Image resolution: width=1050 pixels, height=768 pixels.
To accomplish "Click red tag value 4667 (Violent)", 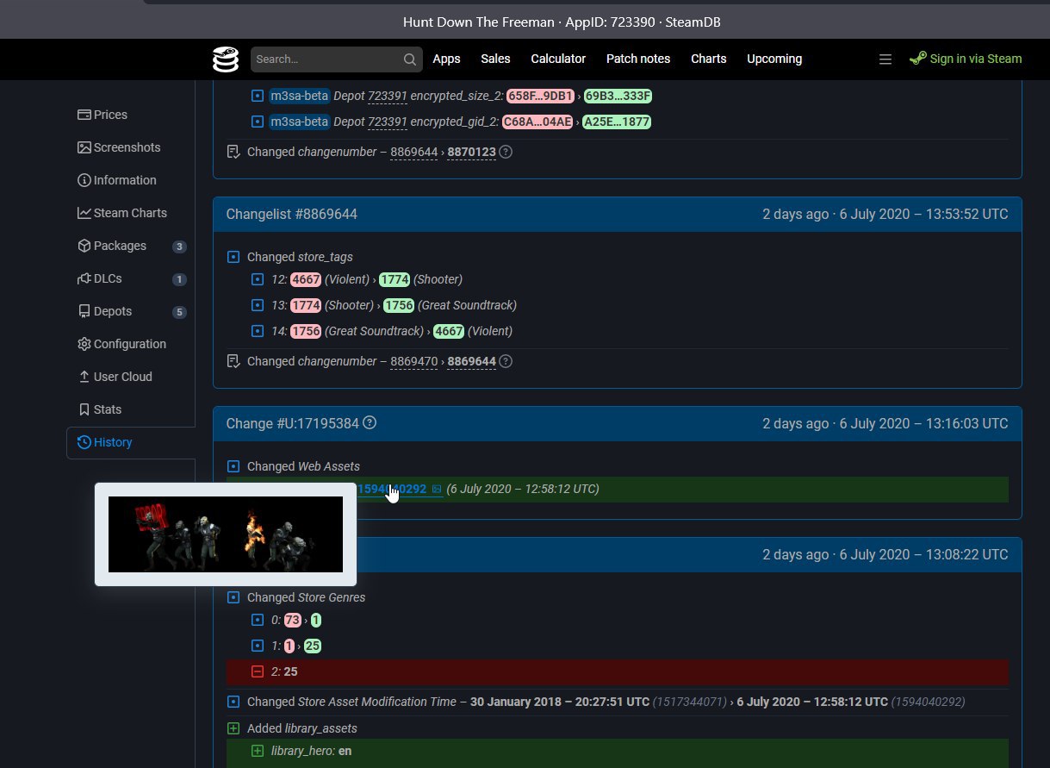I will [306, 279].
